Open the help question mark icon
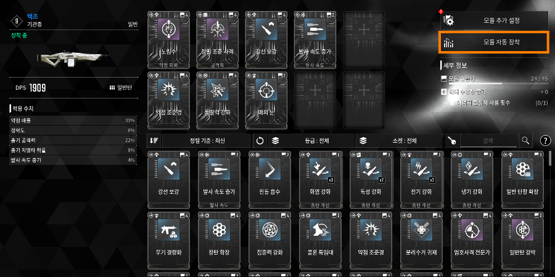Screen dimensions: 555x277 pyautogui.click(x=546, y=140)
